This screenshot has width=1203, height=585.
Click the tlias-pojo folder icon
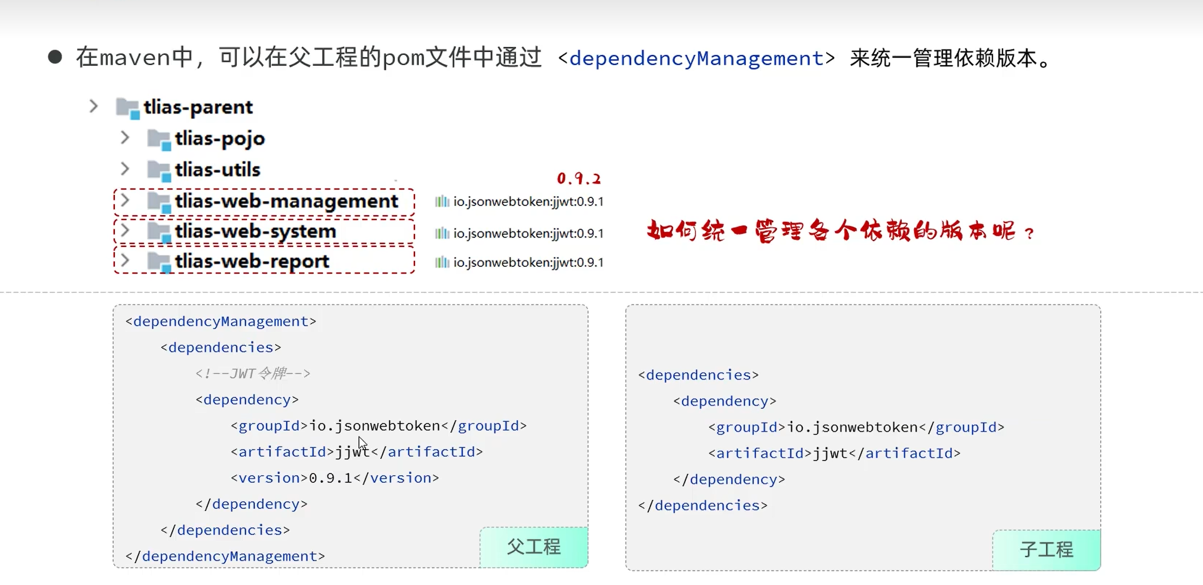(159, 140)
